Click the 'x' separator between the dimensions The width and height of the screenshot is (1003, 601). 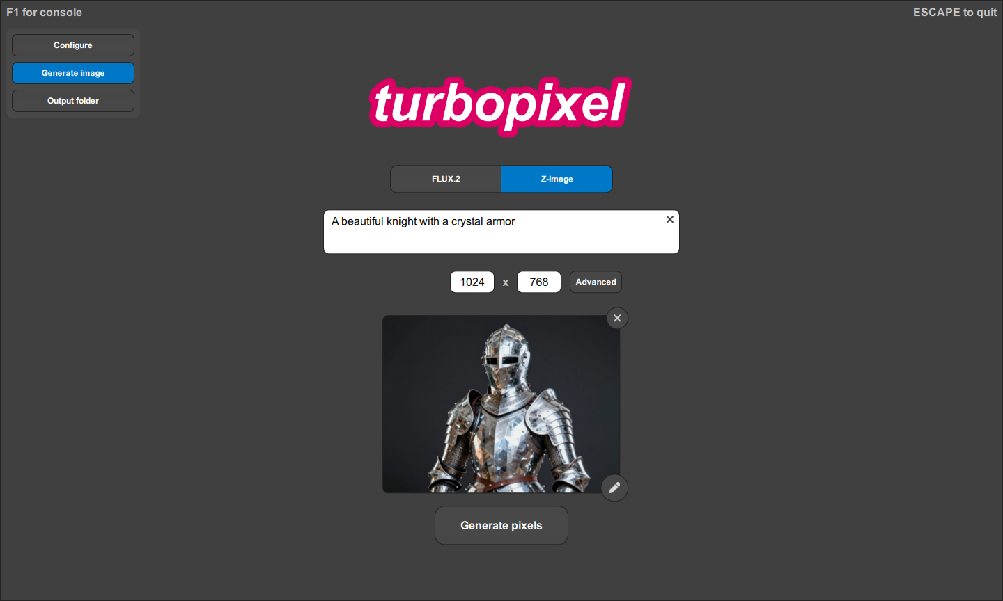506,282
